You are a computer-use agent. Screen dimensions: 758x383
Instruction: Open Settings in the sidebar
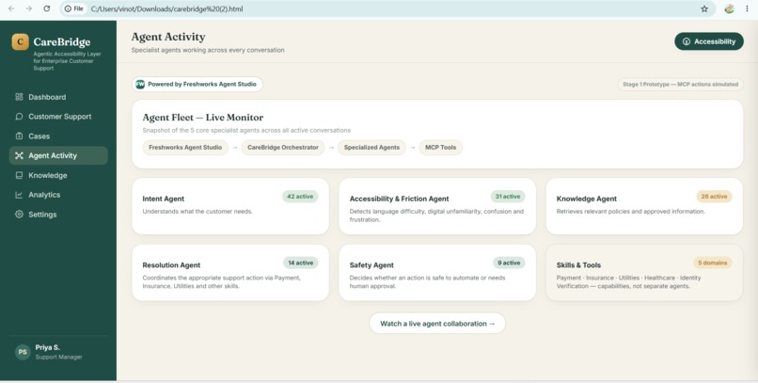[x=58, y=215]
